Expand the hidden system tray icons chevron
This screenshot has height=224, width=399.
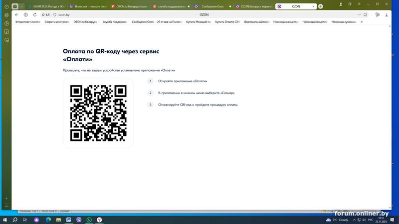point(354,220)
